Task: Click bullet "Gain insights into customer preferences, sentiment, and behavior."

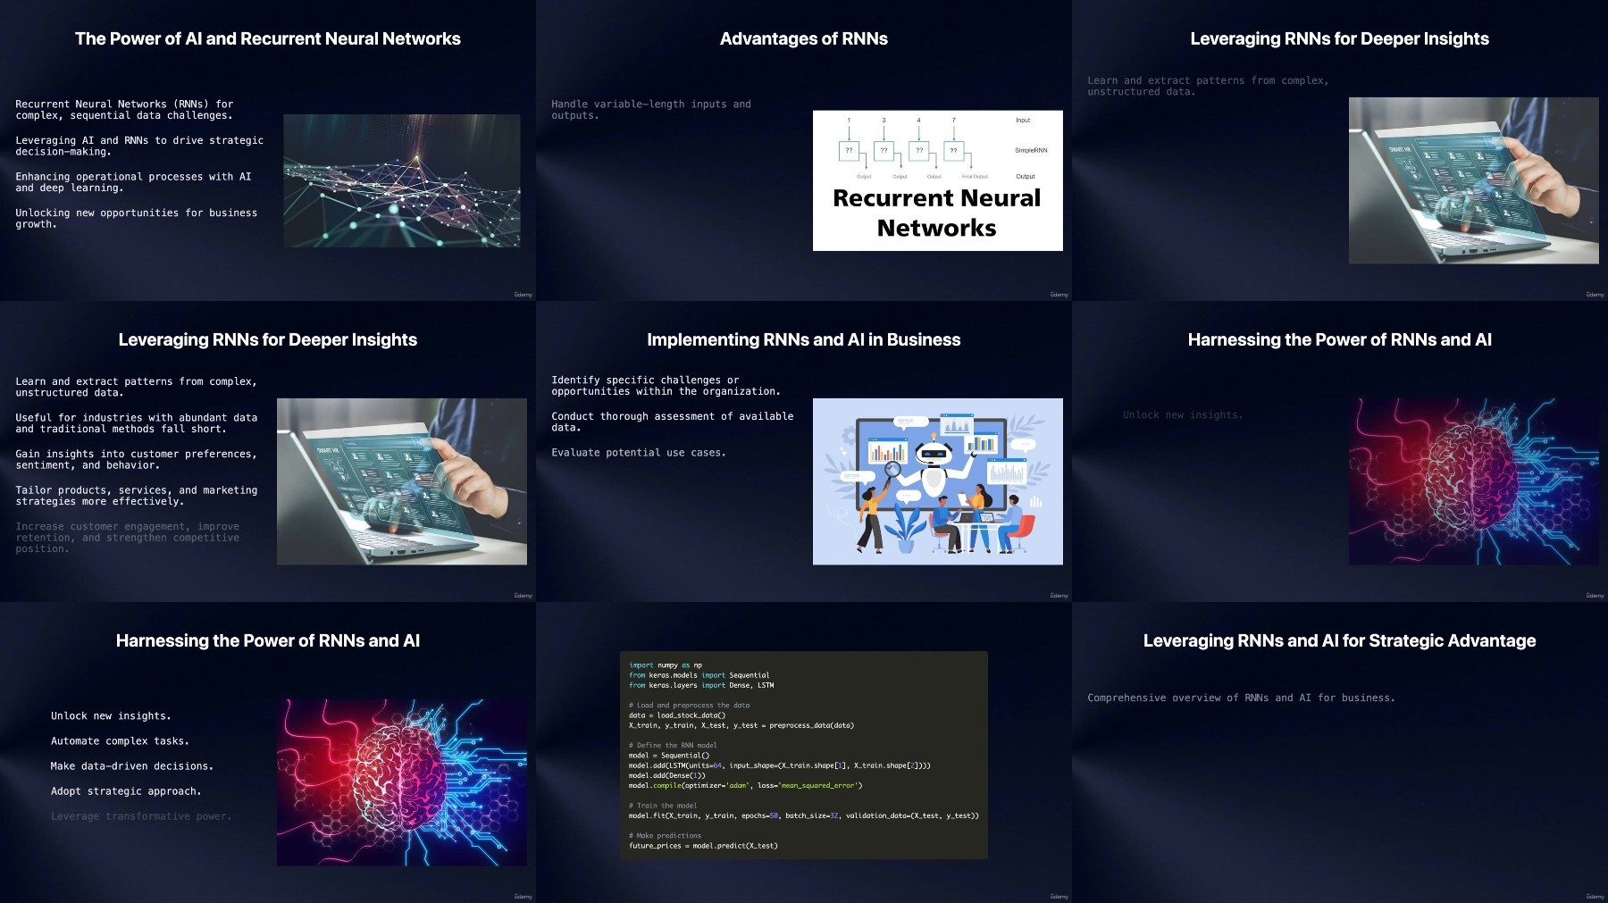Action: (136, 459)
